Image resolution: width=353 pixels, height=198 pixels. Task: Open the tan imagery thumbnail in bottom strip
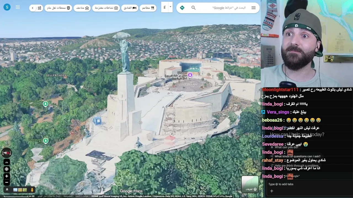click(x=20, y=190)
